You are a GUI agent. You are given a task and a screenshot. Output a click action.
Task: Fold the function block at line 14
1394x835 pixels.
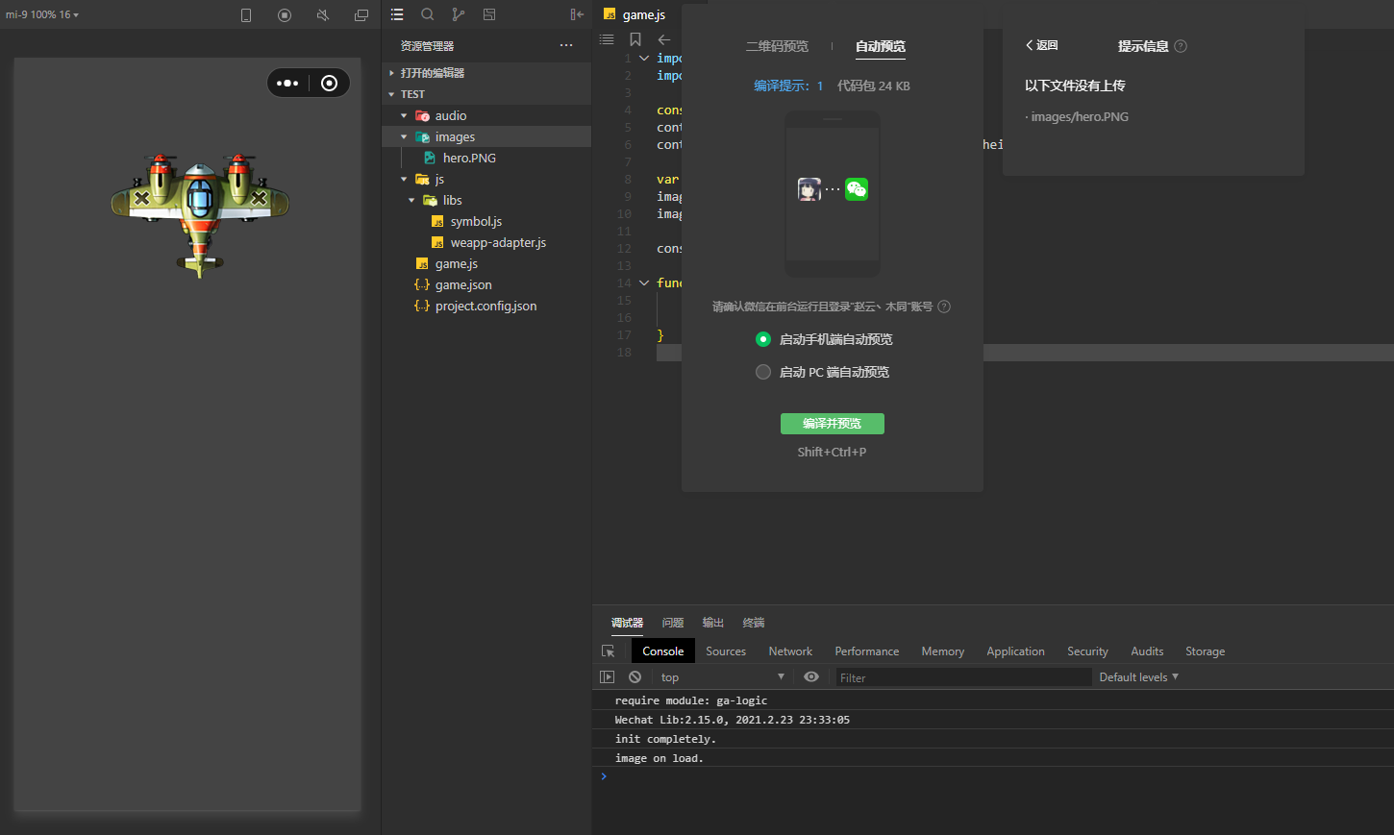point(644,283)
